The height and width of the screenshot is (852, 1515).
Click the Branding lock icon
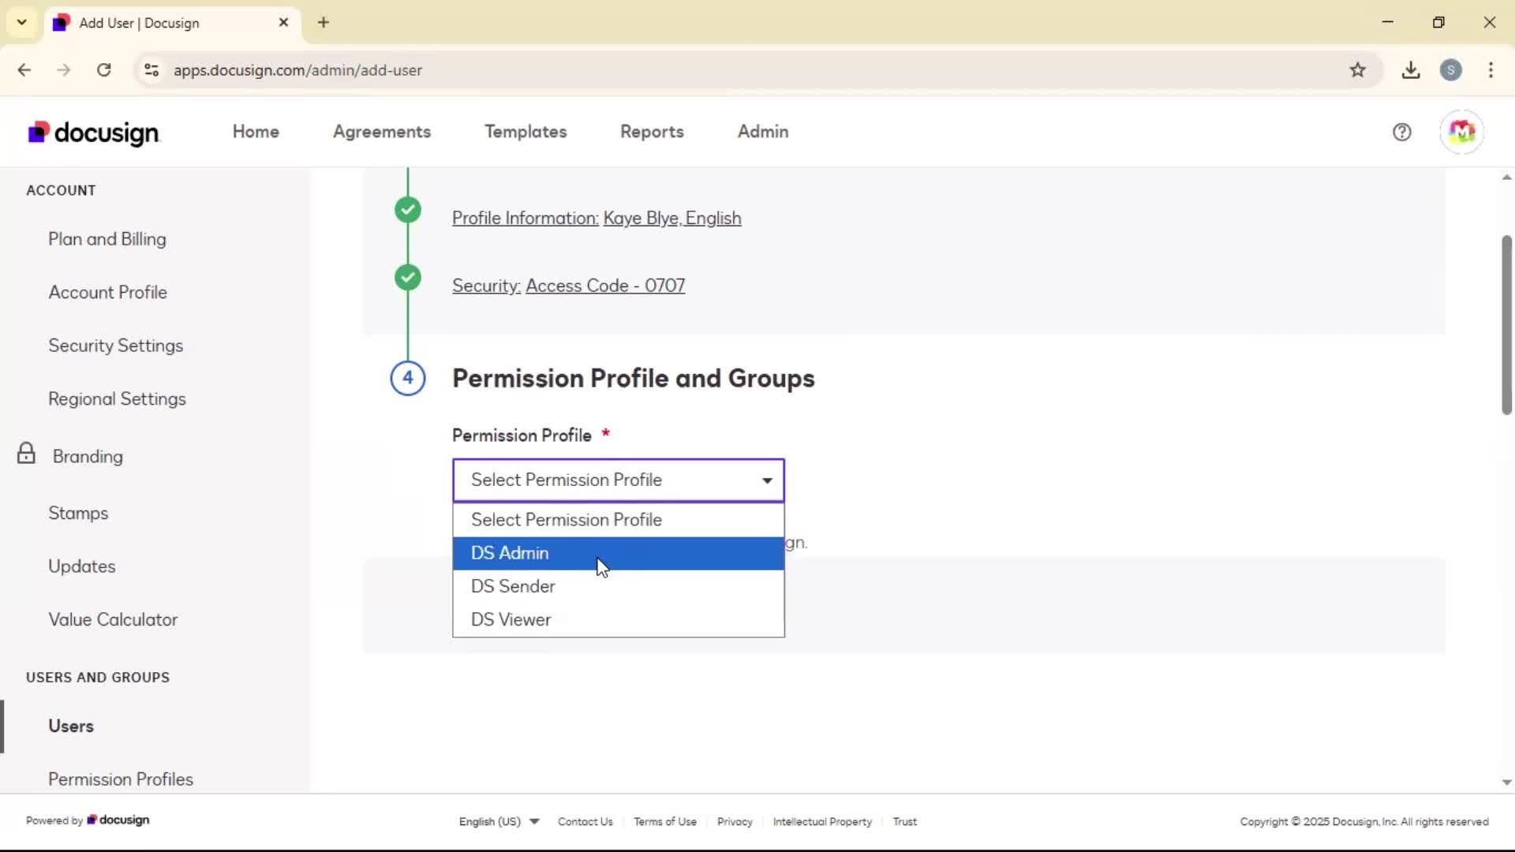(26, 454)
